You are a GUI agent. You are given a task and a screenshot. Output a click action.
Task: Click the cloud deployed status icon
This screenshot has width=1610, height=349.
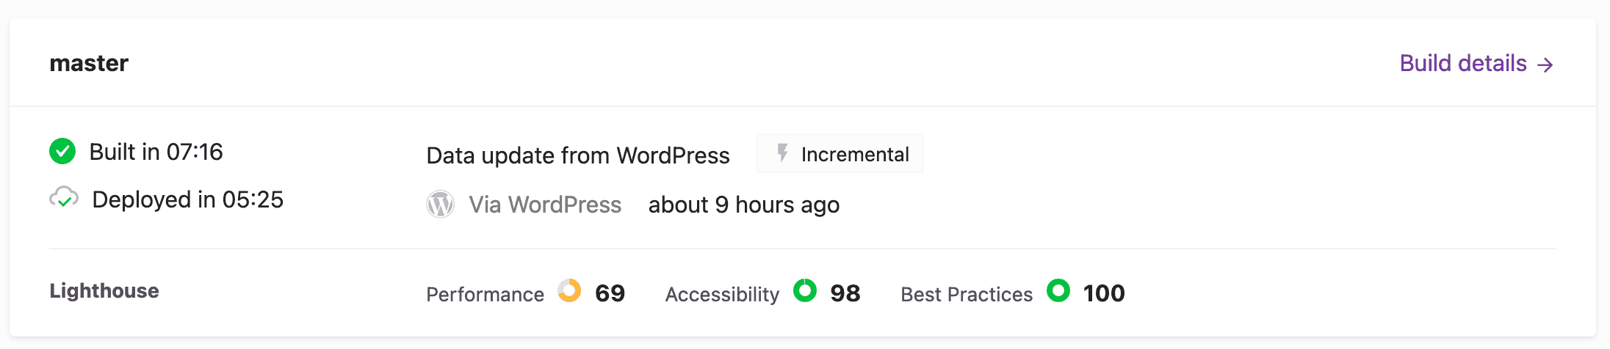pos(64,198)
